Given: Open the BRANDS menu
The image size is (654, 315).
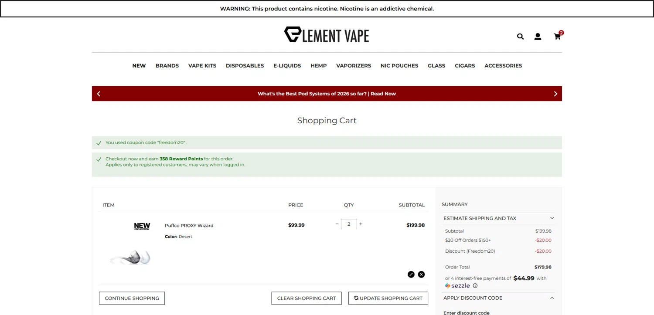Looking at the screenshot, I should 167,66.
